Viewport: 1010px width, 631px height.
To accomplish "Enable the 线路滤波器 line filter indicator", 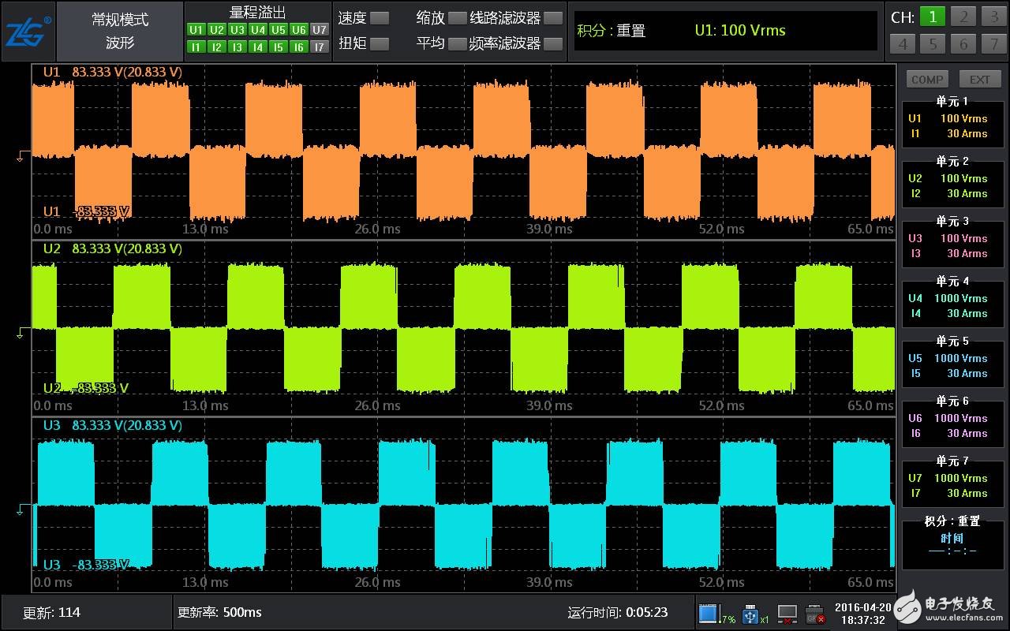I will pyautogui.click(x=554, y=18).
